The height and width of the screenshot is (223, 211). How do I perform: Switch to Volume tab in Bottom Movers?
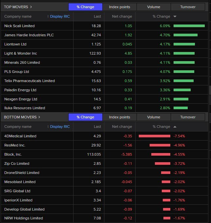(154, 117)
